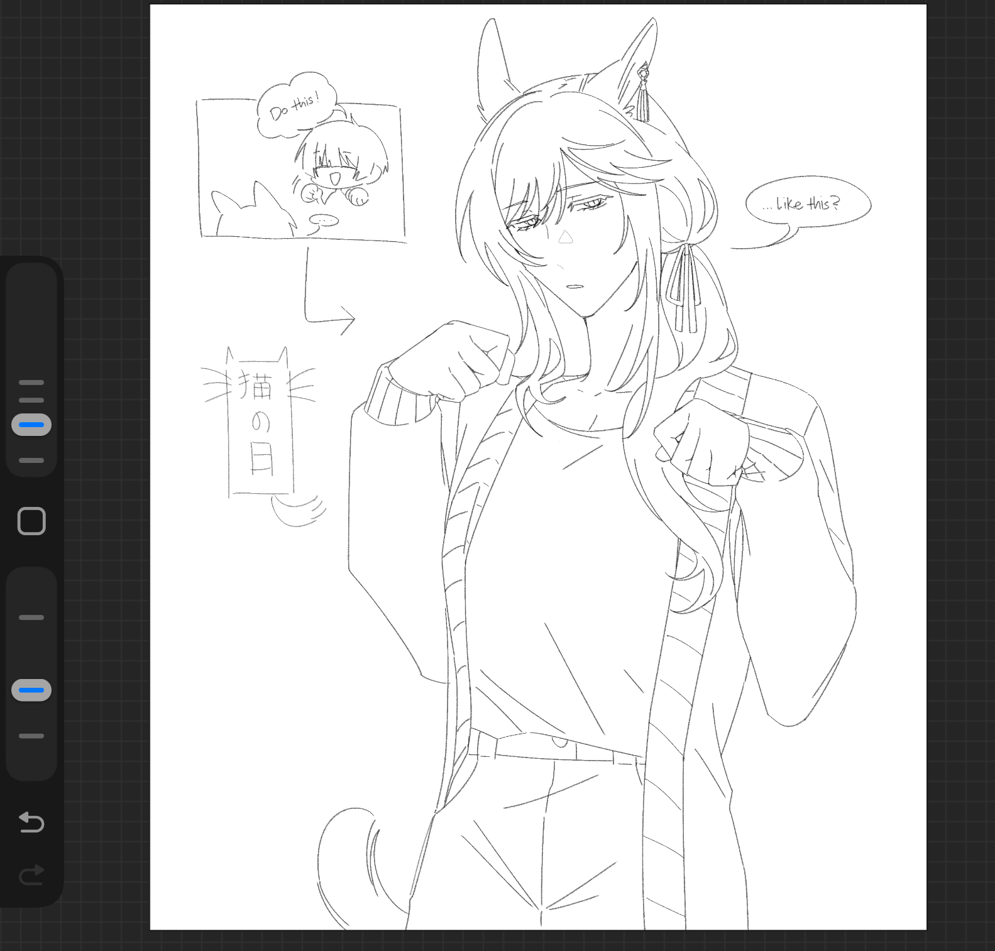Click the brush size slider thumb
This screenshot has height=951, width=995.
click(31, 425)
